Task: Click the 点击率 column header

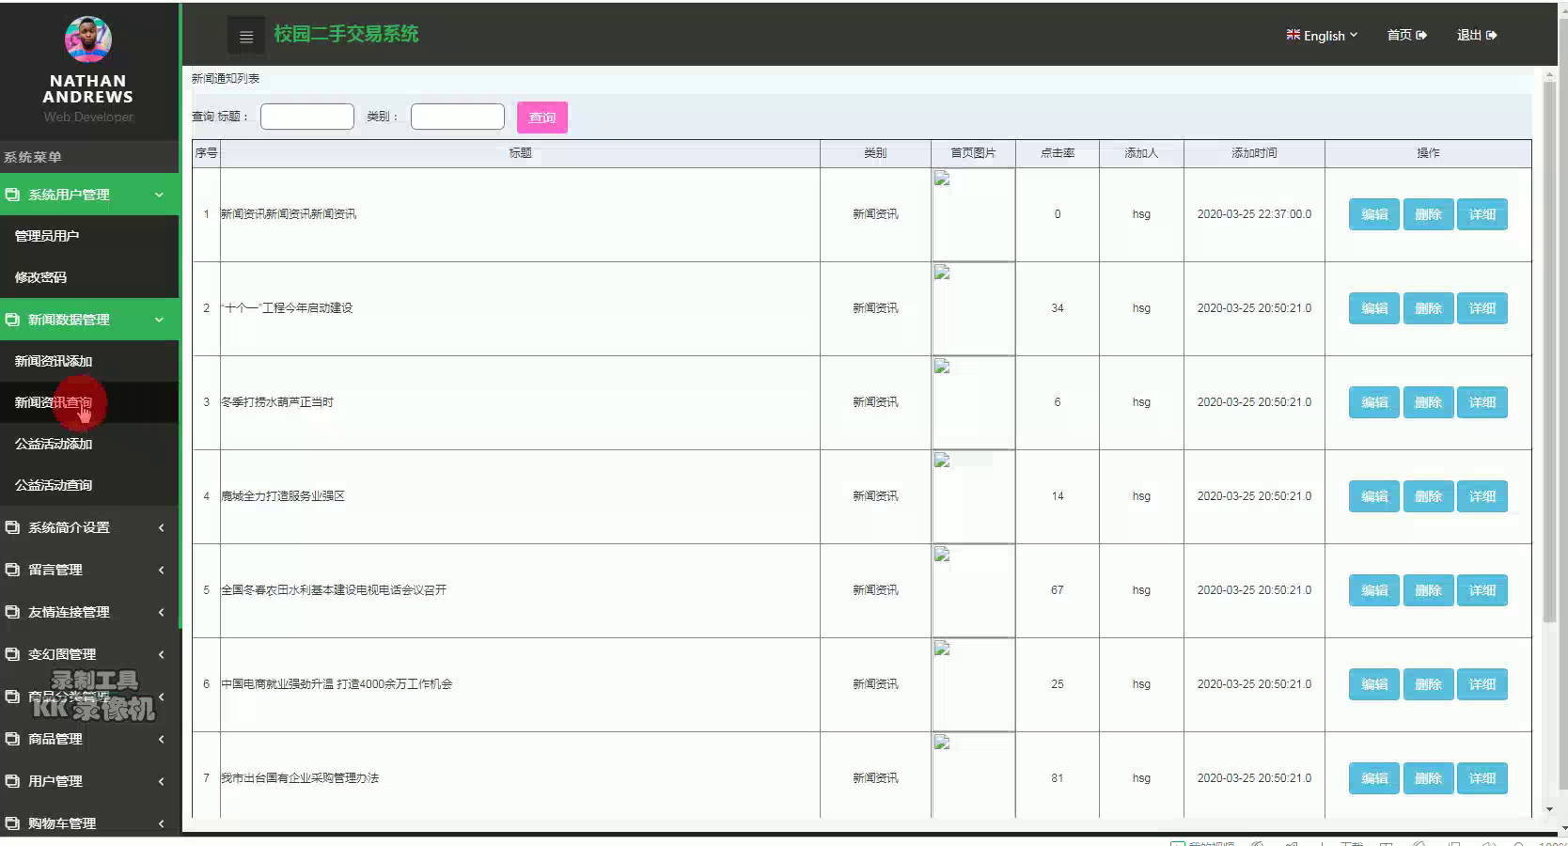Action: coord(1058,153)
